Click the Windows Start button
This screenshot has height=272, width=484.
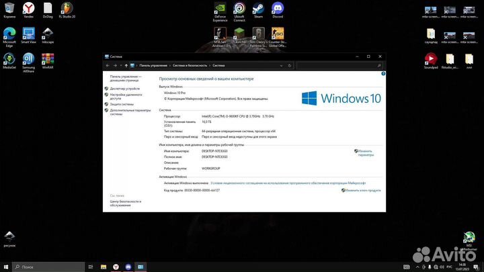5,267
